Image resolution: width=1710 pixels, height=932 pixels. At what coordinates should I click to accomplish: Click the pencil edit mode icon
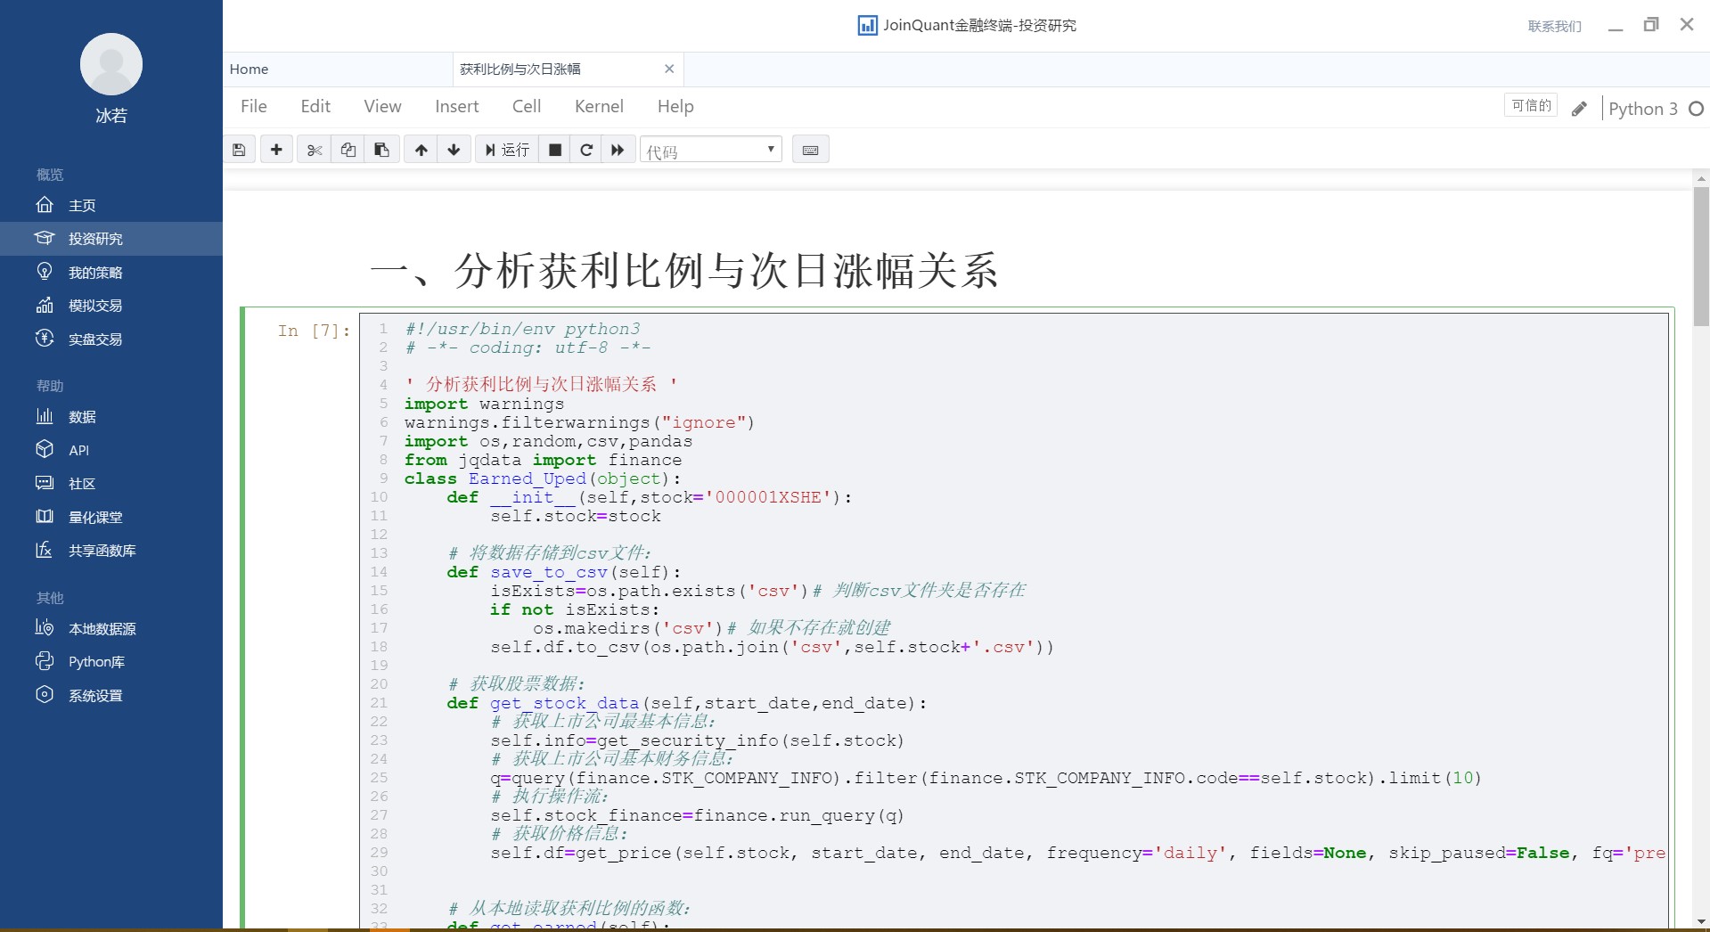tap(1579, 108)
